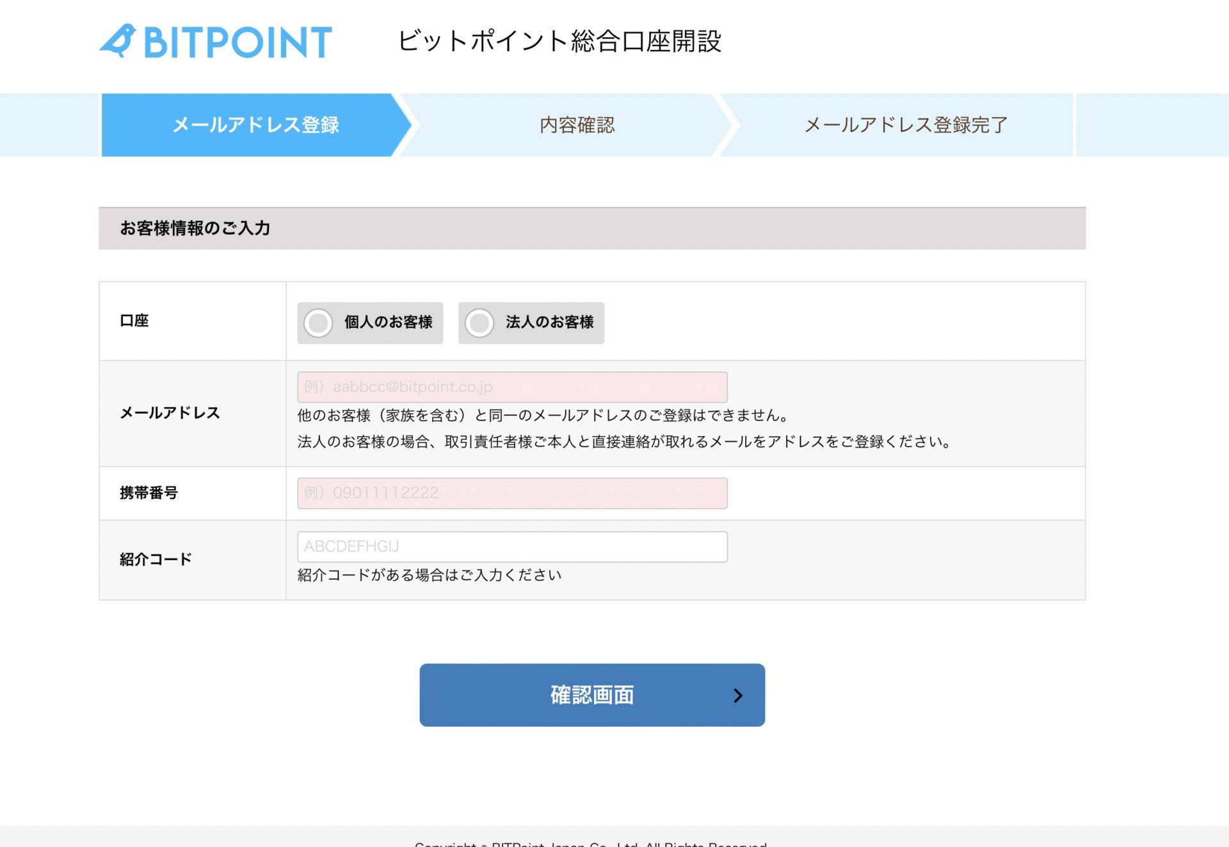Image resolution: width=1229 pixels, height=847 pixels.
Task: Click the BITPOINT bird logo icon
Action: point(118,41)
